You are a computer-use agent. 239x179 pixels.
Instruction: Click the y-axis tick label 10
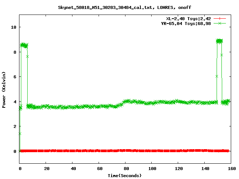click(13, 27)
